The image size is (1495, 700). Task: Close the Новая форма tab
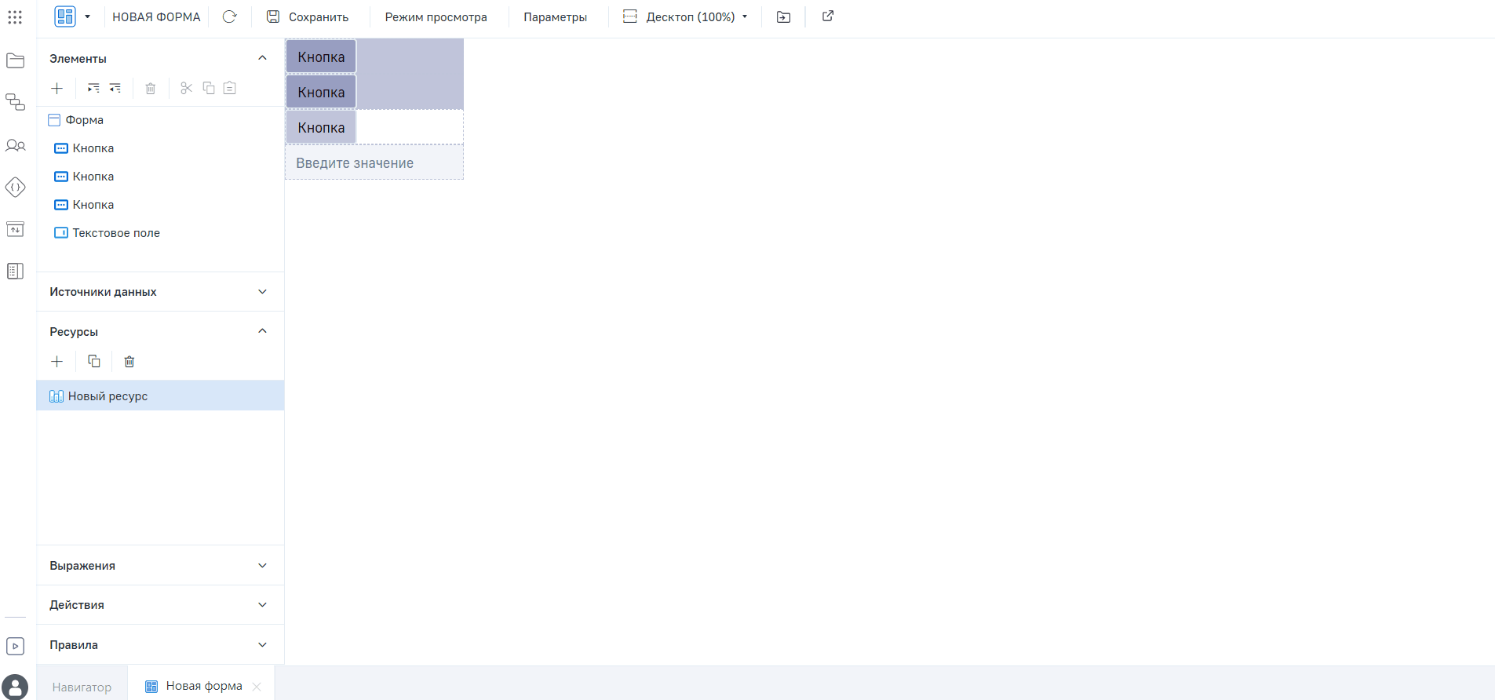(257, 687)
